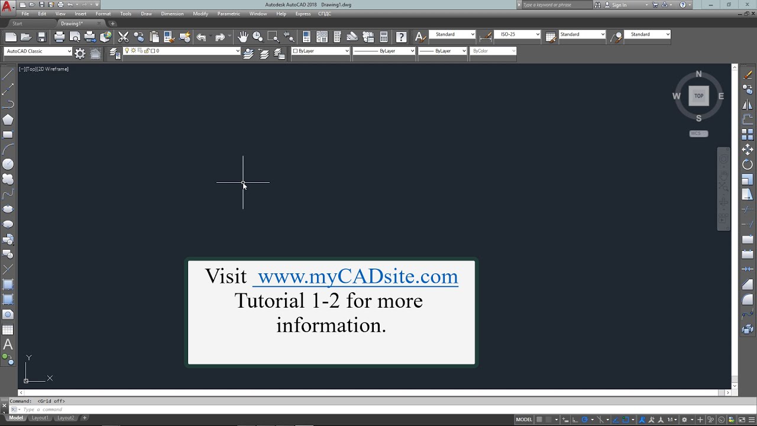Select the Polyline tool

(8, 105)
